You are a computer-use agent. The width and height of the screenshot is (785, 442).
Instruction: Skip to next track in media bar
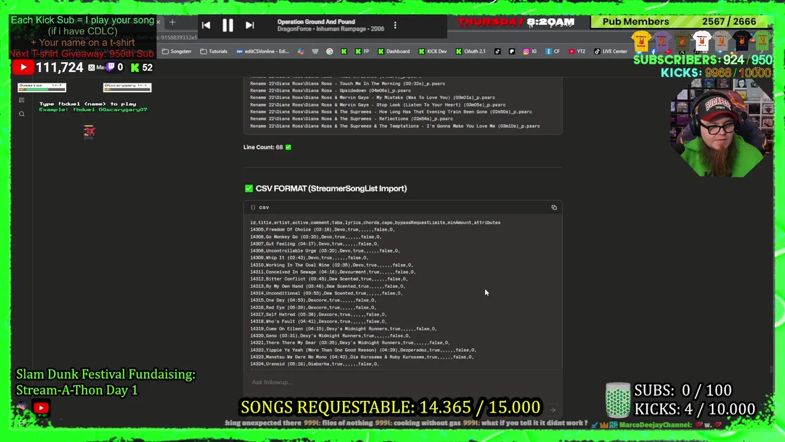(x=250, y=25)
